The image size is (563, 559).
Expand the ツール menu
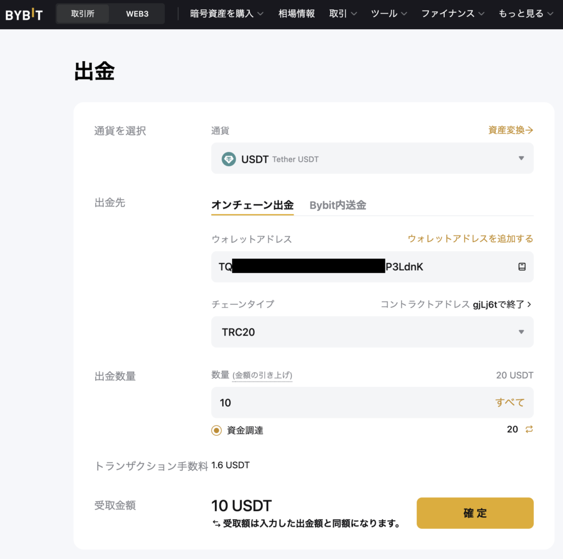pyautogui.click(x=389, y=14)
